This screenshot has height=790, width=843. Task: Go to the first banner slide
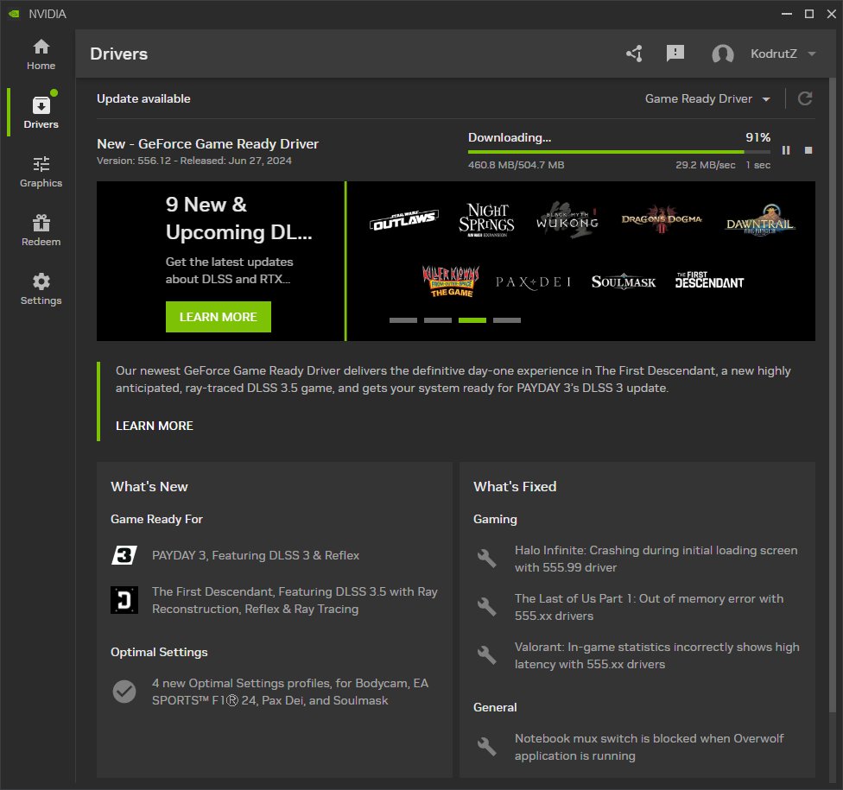click(403, 320)
